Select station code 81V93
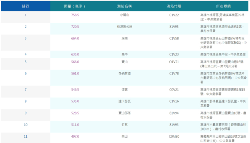Viewport: 250px width, 143px height. click(174, 124)
